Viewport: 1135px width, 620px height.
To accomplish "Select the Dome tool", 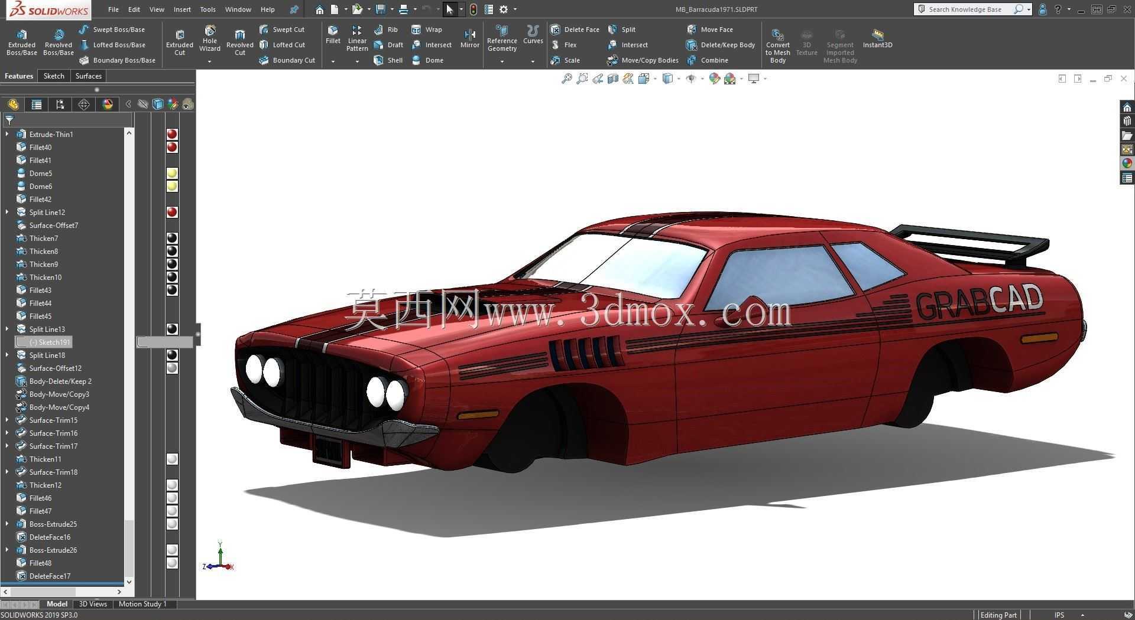I will [x=427, y=60].
